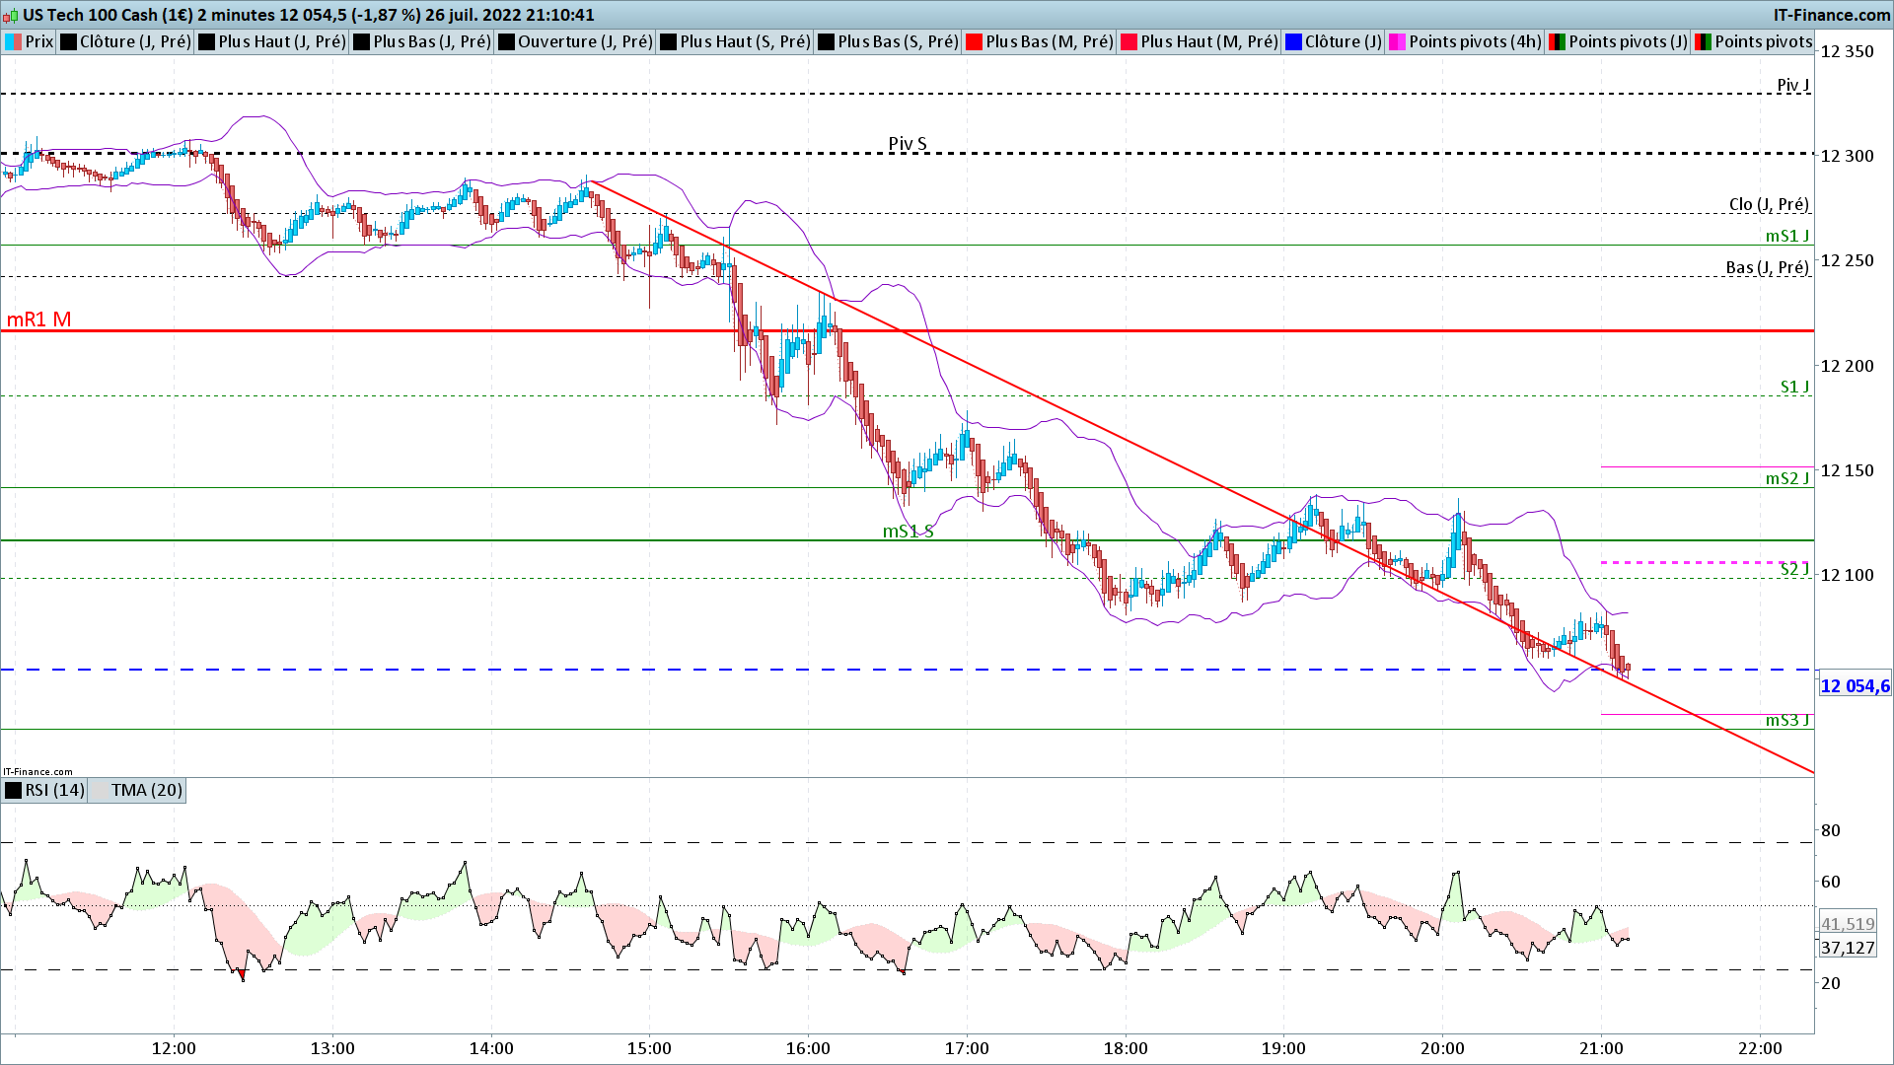Click the blue 12 054,6 price tag
Image resolution: width=1894 pixels, height=1065 pixels.
pyautogui.click(x=1854, y=686)
